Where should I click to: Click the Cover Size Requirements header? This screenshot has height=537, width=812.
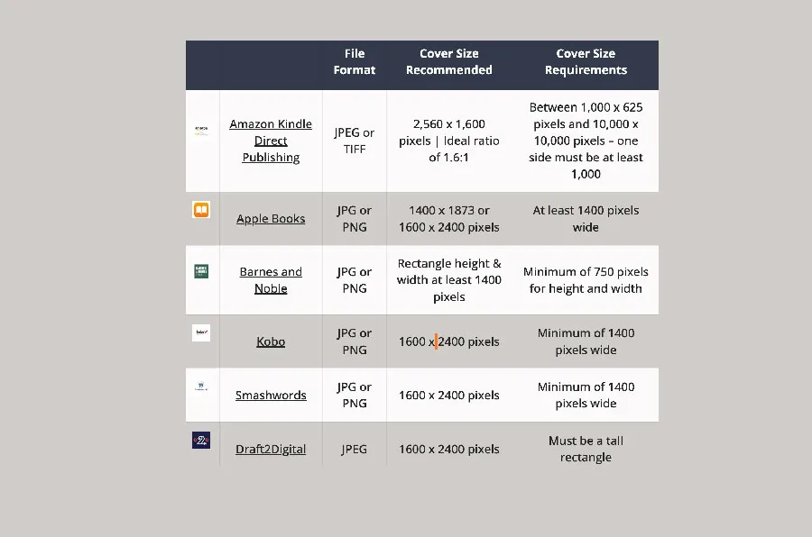pos(586,61)
